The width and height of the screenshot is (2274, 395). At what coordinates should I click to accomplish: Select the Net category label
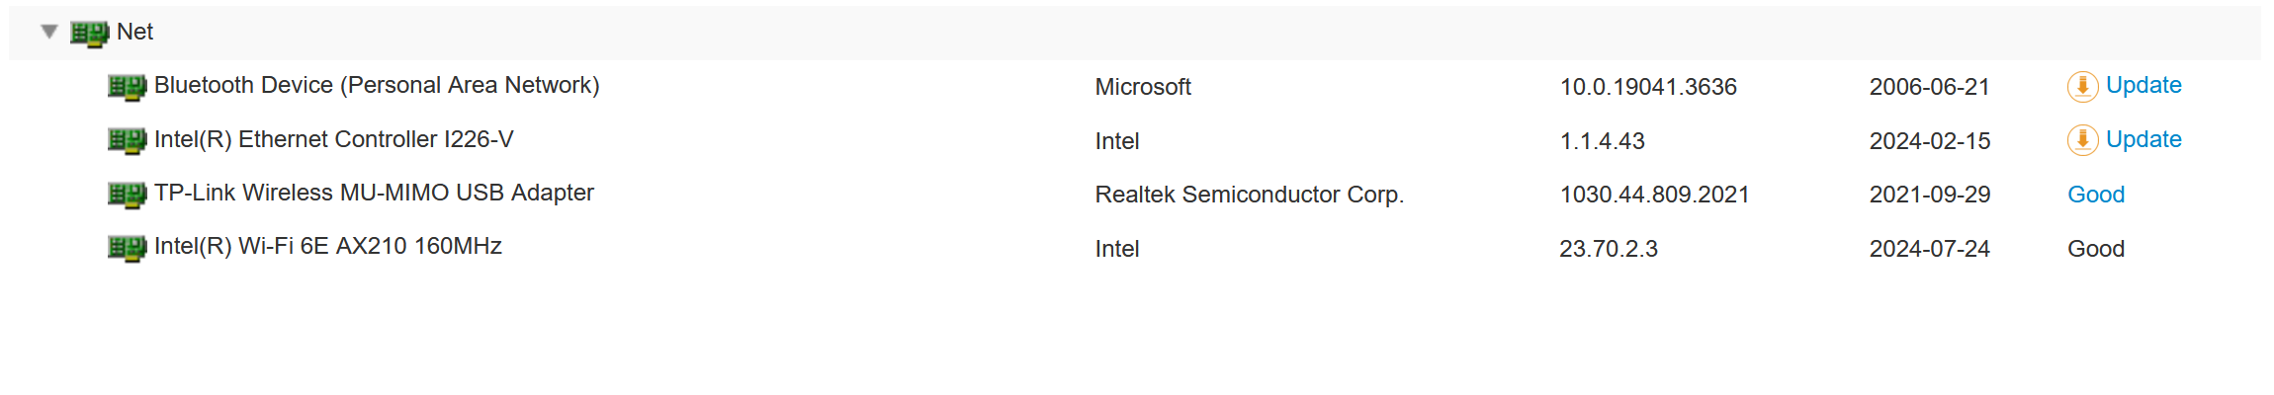pyautogui.click(x=134, y=32)
